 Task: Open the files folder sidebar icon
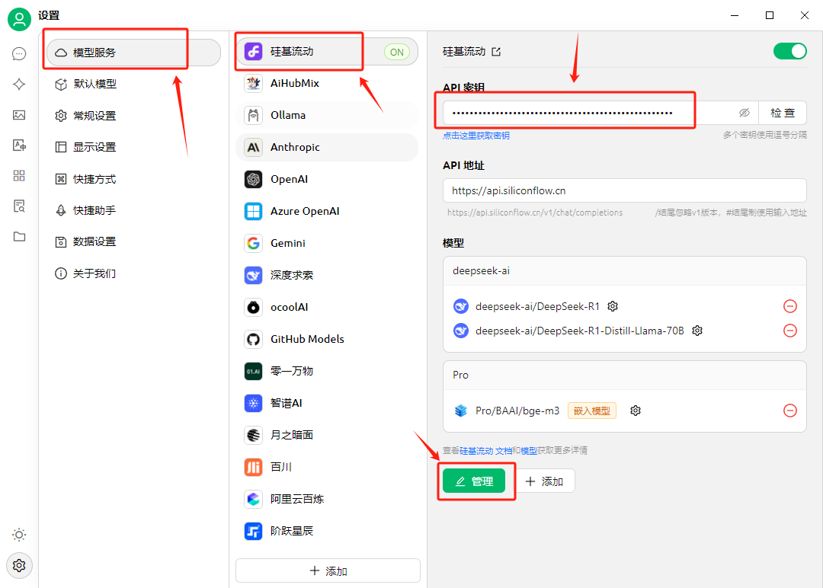coord(19,236)
